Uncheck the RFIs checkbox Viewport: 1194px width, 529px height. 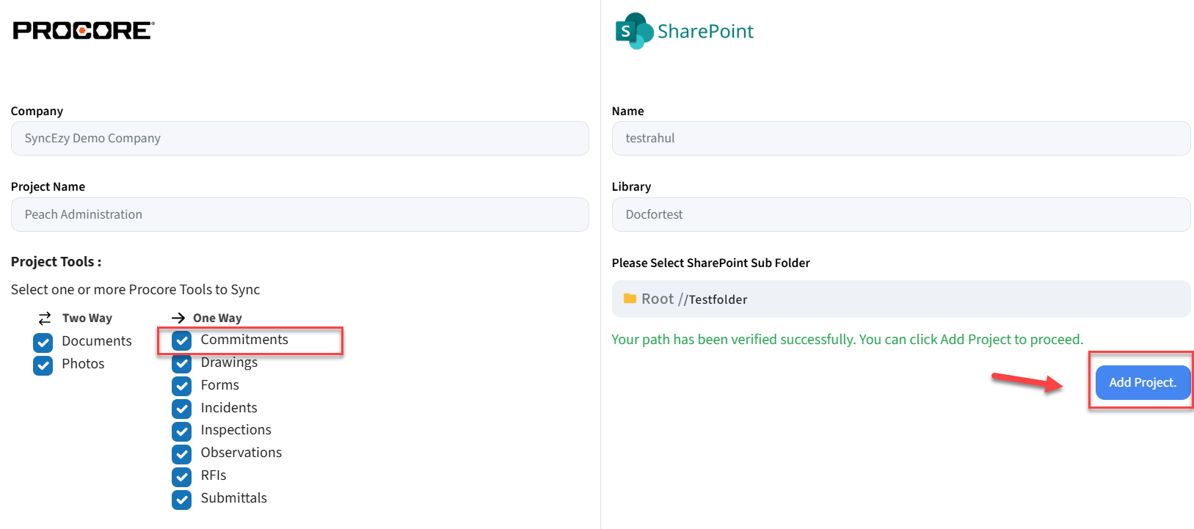[x=182, y=476]
